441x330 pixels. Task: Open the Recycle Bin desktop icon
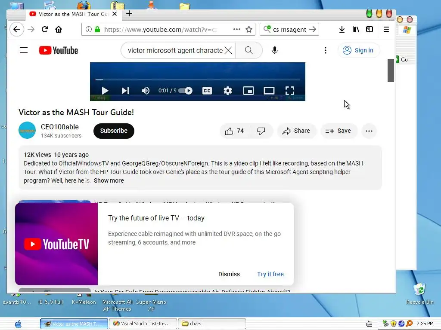(419, 294)
